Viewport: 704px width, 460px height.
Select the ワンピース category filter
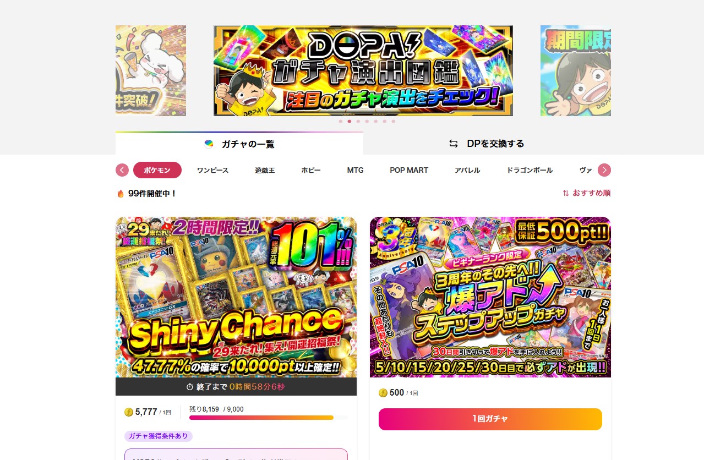212,170
